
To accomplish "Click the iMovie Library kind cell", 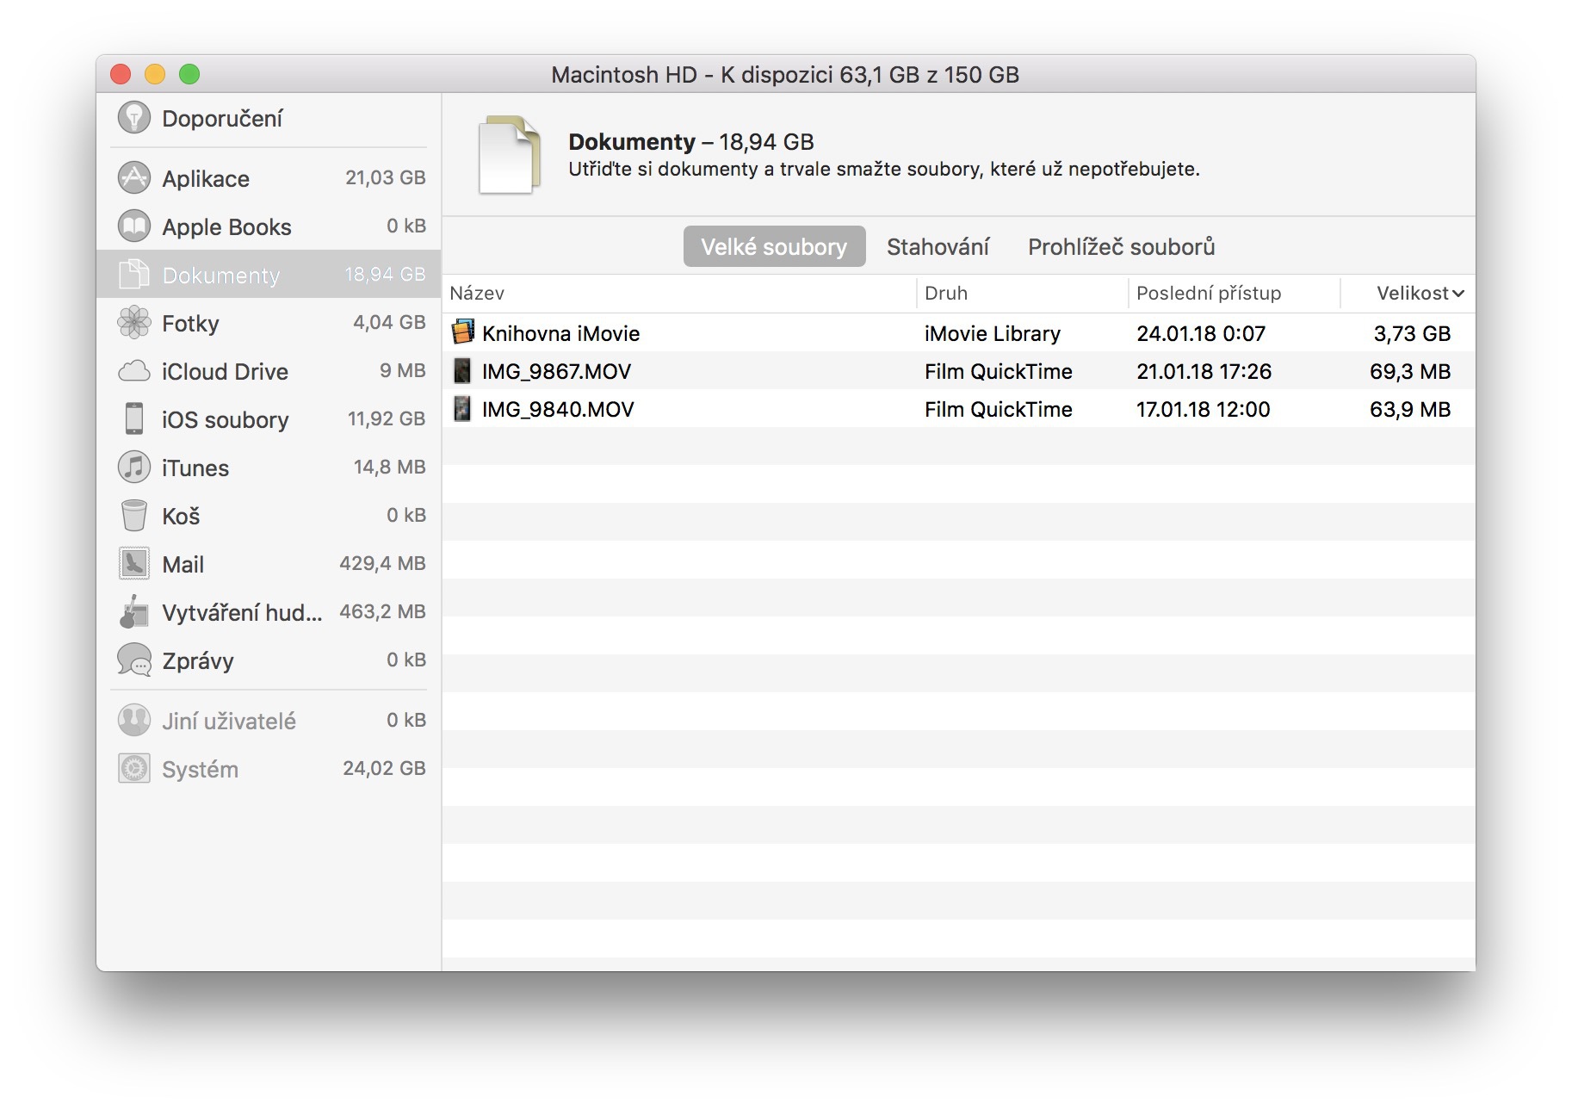I will pos(993,333).
